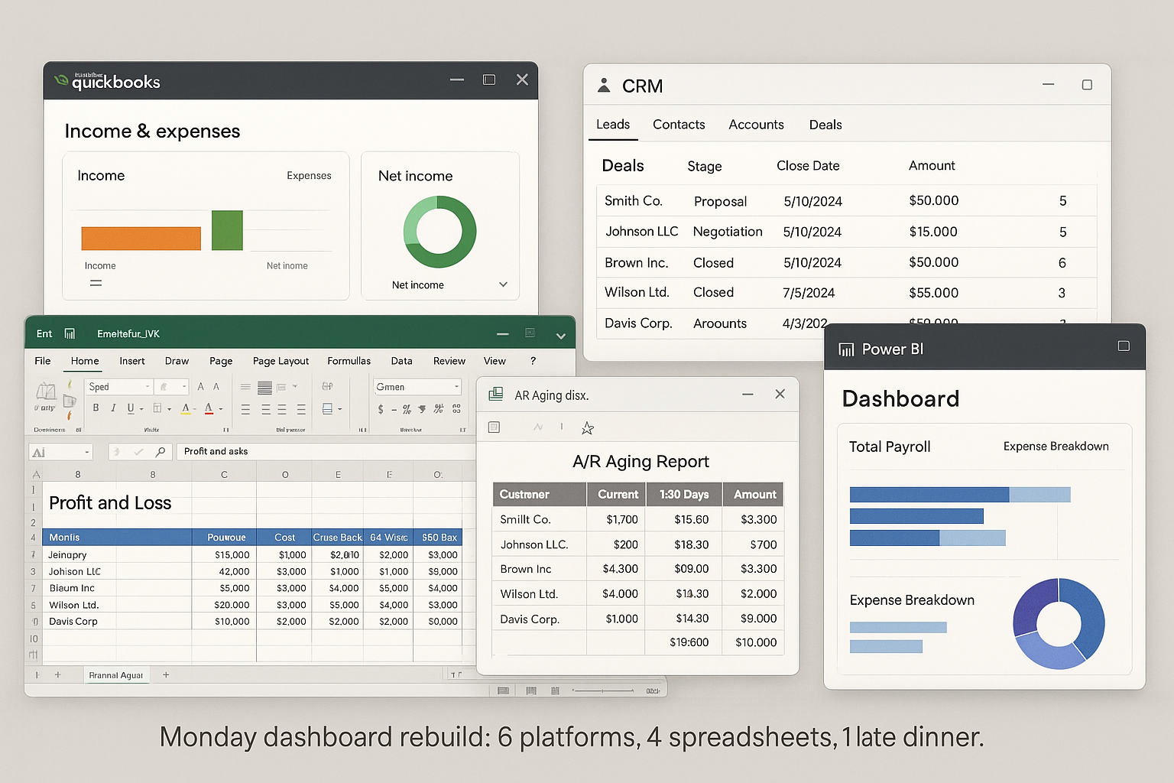Open the font size dropdown
This screenshot has width=1174, height=783.
[172, 387]
